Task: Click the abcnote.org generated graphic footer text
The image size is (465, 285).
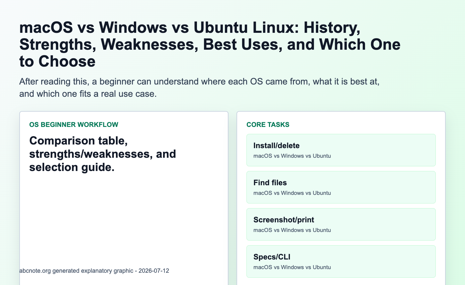Action: point(94,271)
